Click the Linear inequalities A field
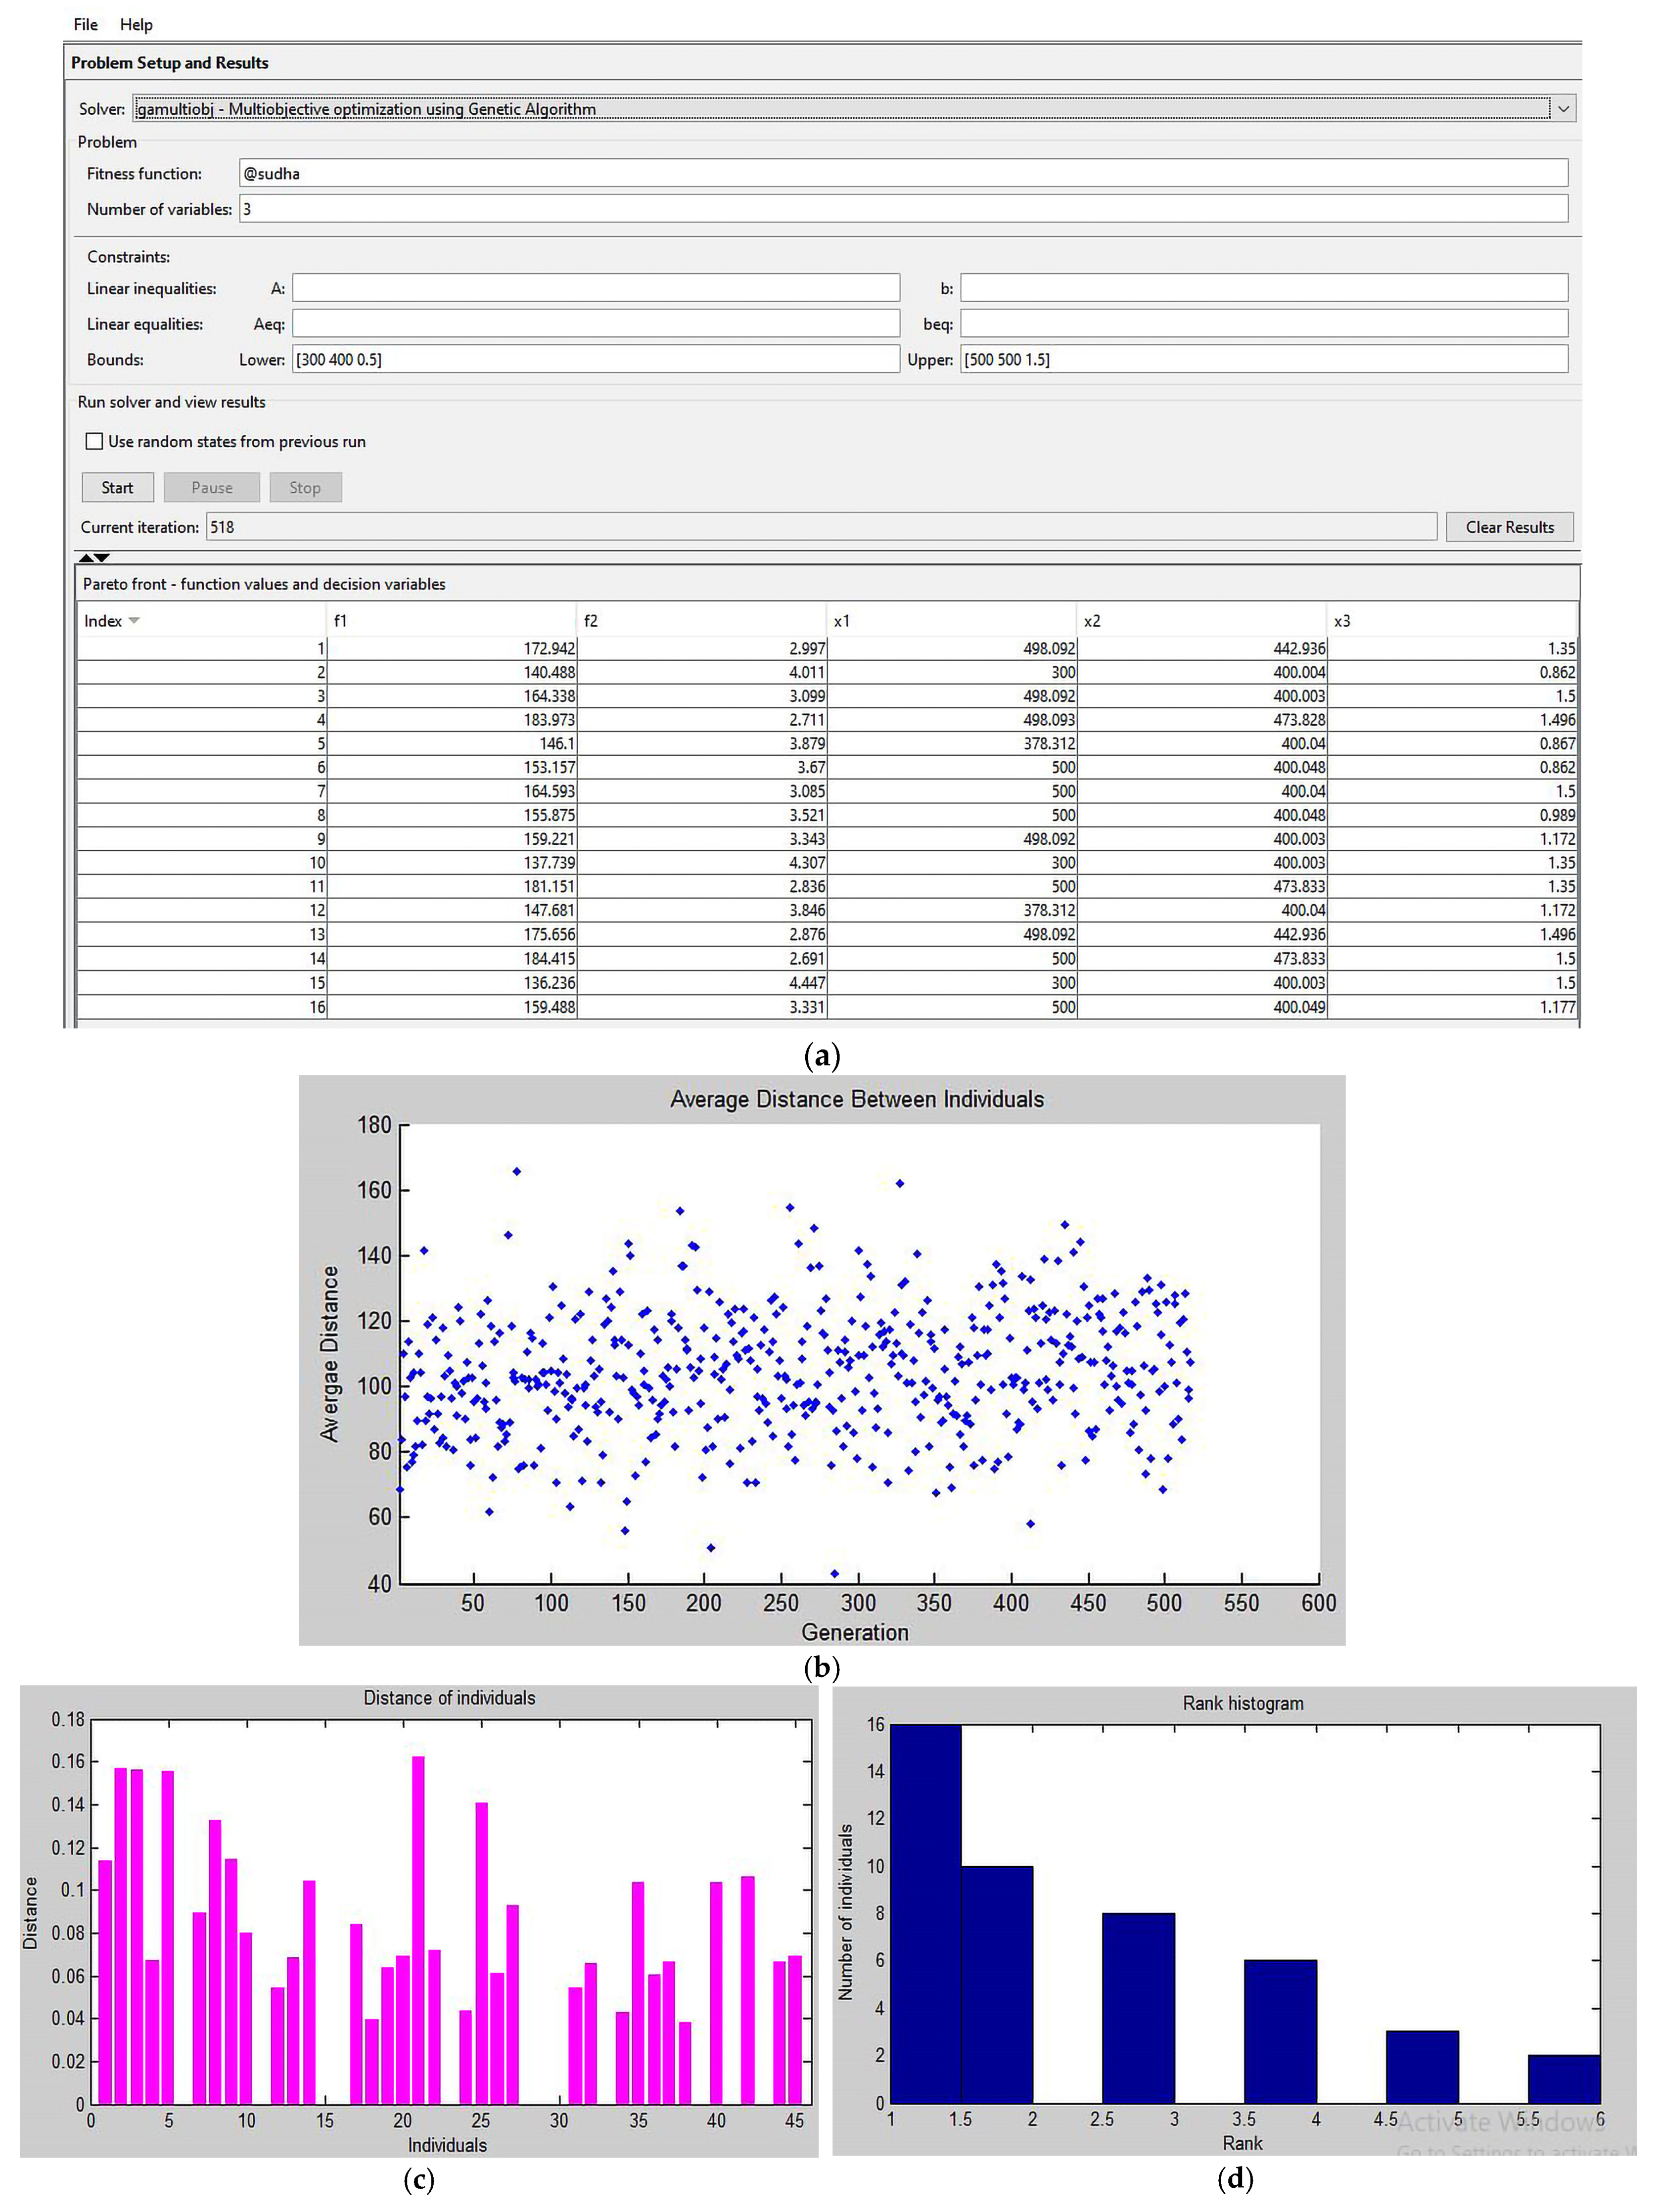 595,288
